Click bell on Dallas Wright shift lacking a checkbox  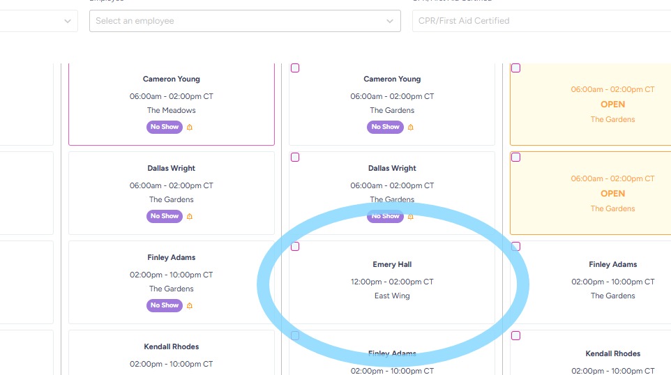190,217
